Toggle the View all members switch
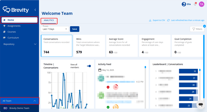Image resolution: width=207 pixels, height=112 pixels. point(89,66)
